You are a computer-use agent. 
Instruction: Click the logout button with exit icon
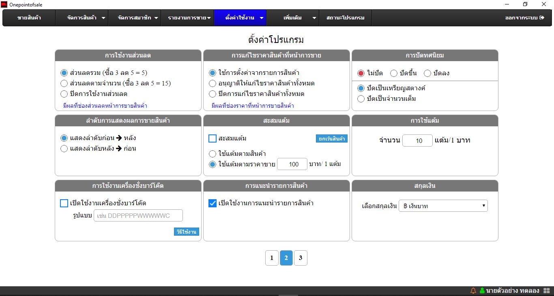pos(524,18)
